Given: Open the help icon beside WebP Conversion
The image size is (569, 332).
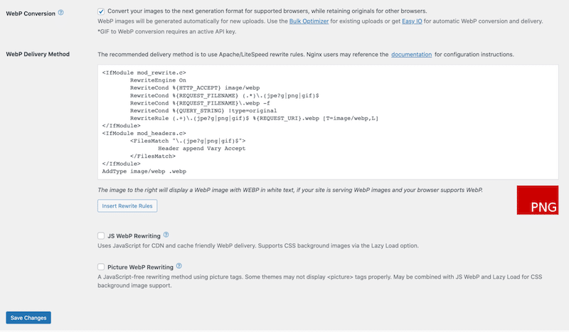Looking at the screenshot, I should 60,12.
